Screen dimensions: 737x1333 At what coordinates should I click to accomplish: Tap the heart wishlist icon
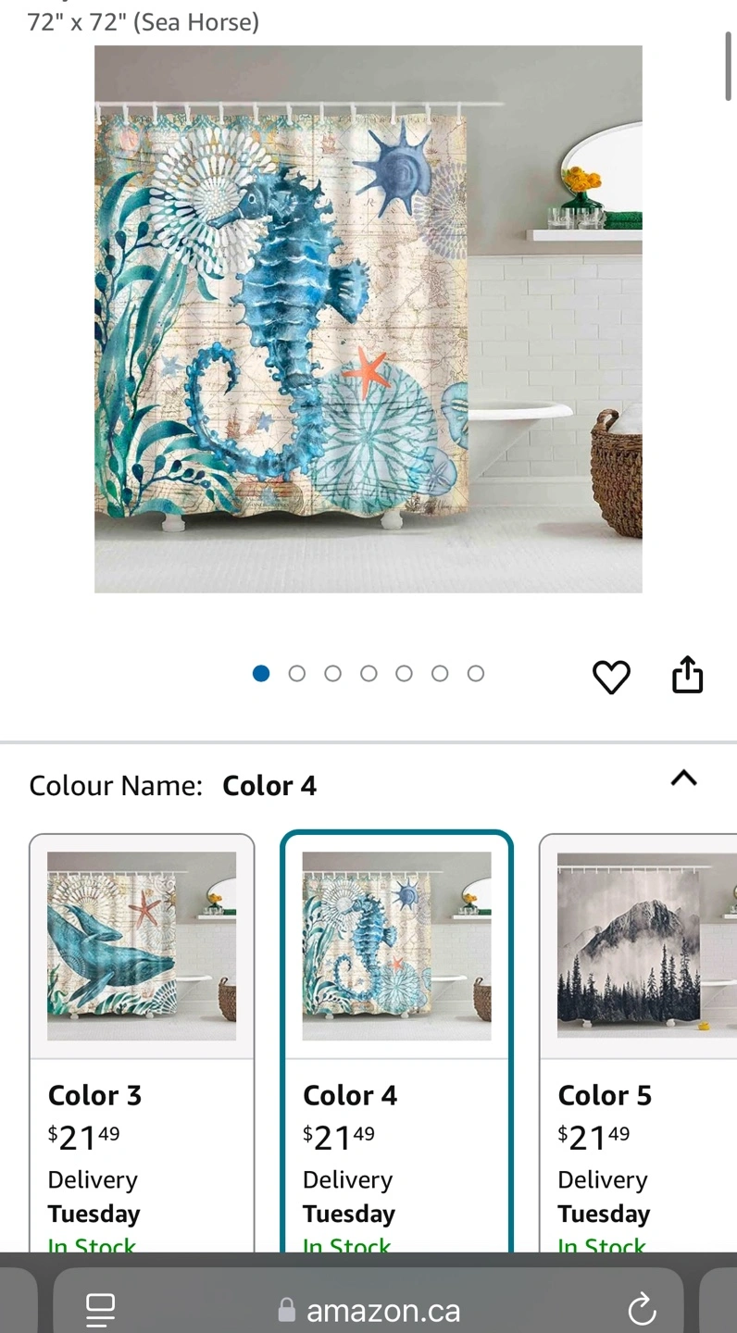coord(611,677)
